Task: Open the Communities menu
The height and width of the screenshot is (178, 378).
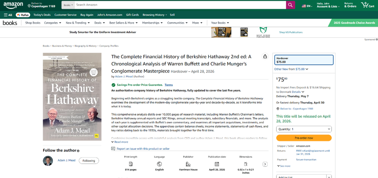Action: click(x=177, y=23)
